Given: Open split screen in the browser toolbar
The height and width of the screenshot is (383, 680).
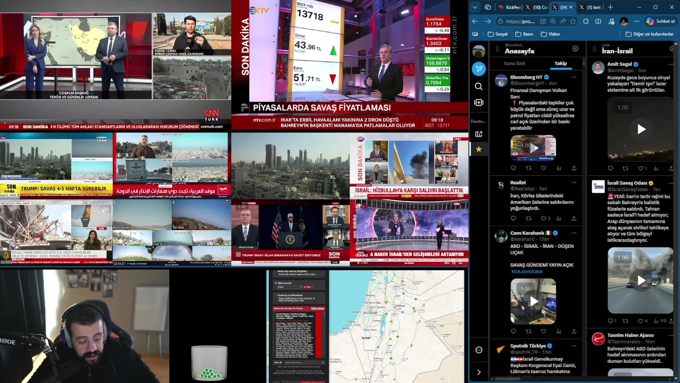Looking at the screenshot, I should tap(598, 21).
